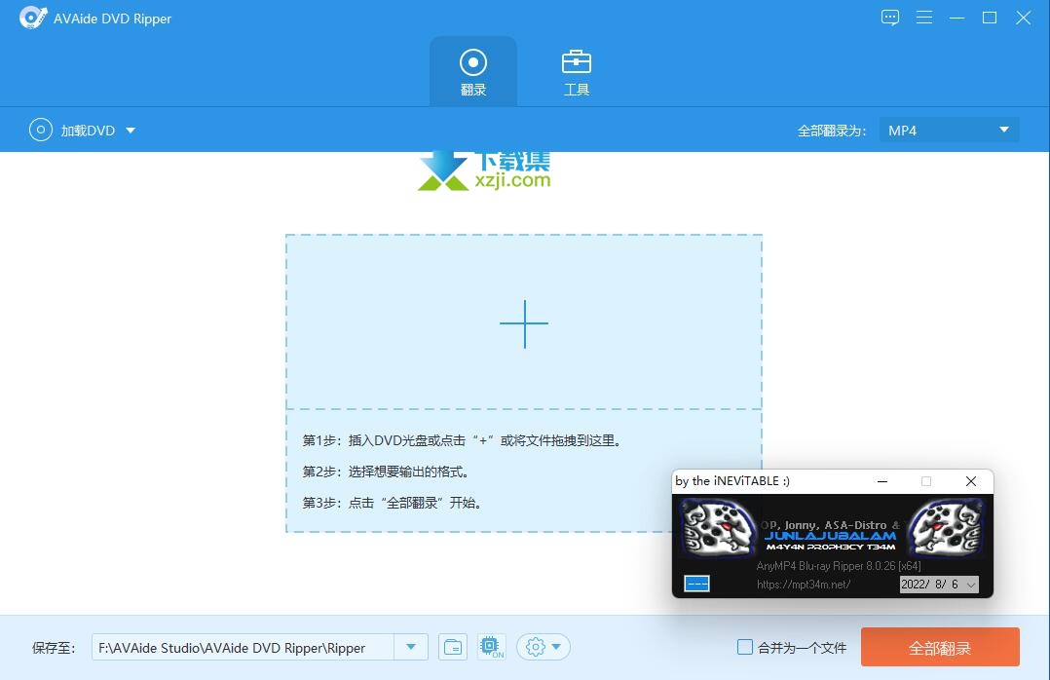Switch to the 翻录 tab
Screen dimensions: 1050x680
click(x=472, y=72)
